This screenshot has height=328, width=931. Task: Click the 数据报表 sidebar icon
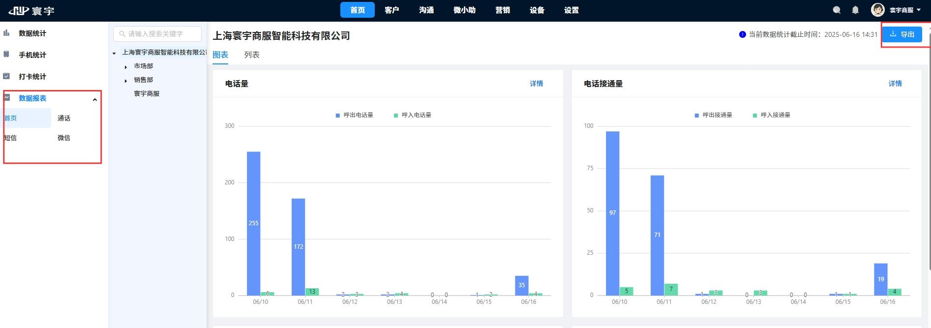click(7, 98)
